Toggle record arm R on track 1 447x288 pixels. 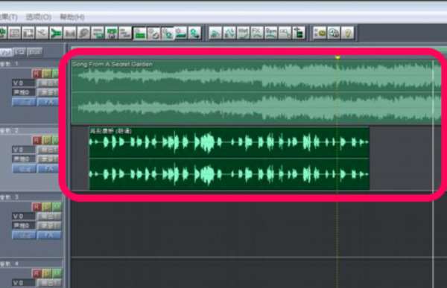click(x=37, y=74)
